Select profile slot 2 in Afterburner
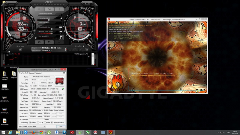Screen dimensions: 240x135 (73, 49)
